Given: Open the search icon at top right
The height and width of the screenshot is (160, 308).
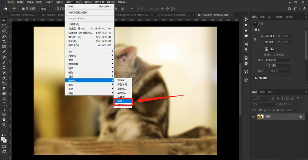Looking at the screenshot, I should pyautogui.click(x=289, y=9).
